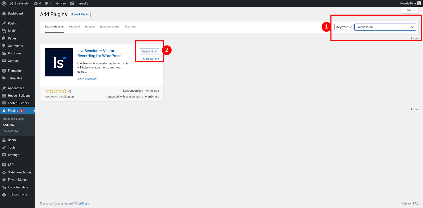Screen dimensions: 423x208
Task: Click the Posts pin icon in sidebar
Action: tap(4, 23)
